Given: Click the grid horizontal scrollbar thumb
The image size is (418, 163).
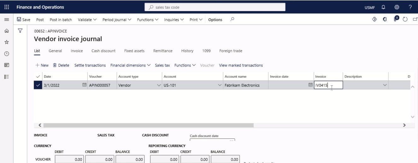Looking at the screenshot, I should tap(148, 125).
